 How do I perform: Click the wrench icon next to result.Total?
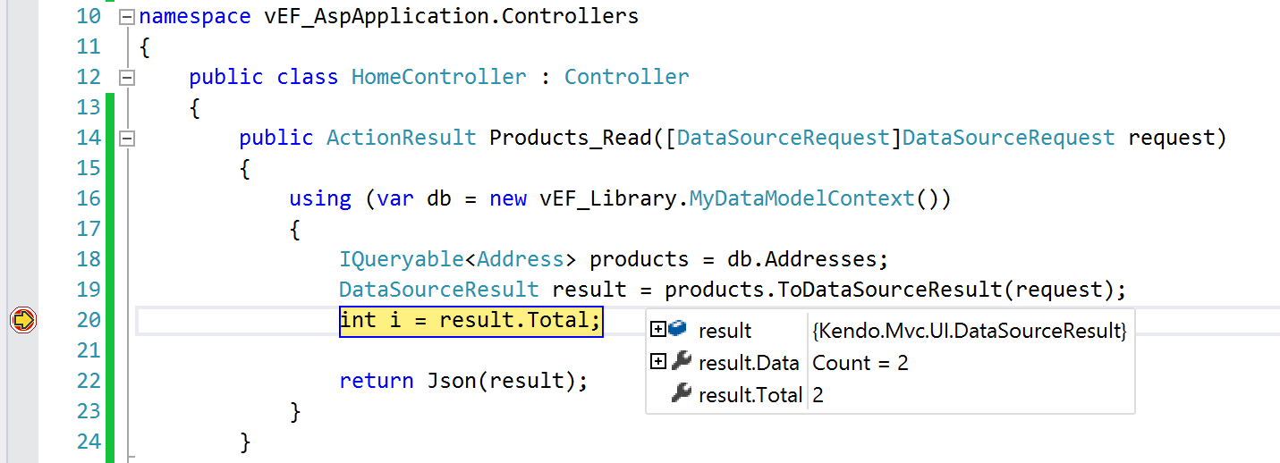point(682,394)
